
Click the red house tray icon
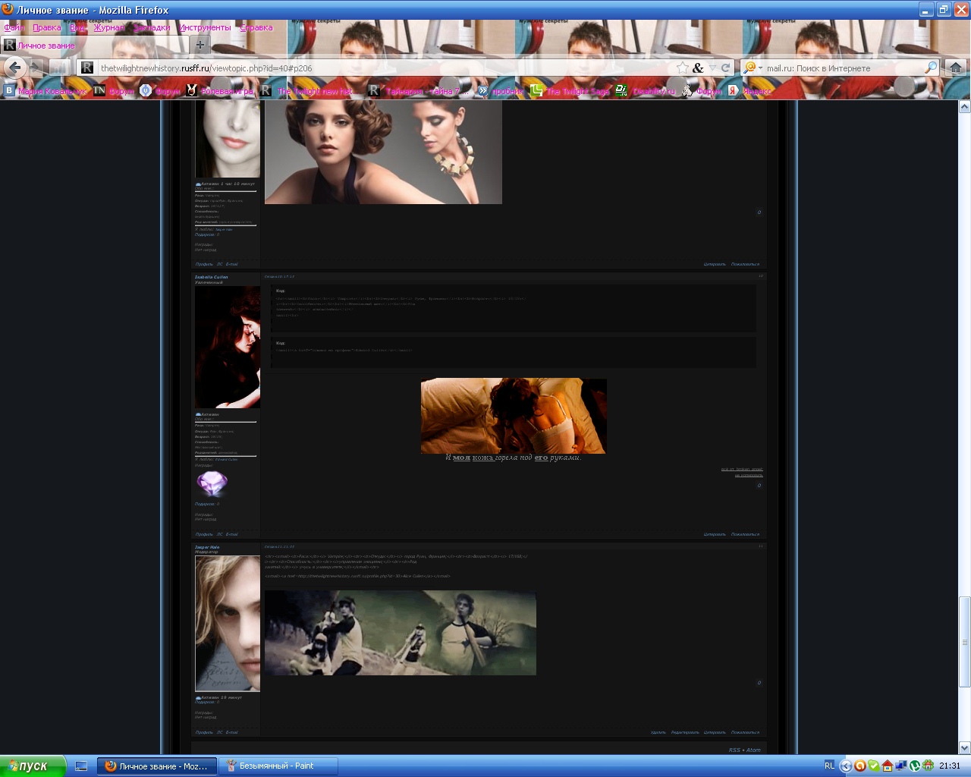887,766
